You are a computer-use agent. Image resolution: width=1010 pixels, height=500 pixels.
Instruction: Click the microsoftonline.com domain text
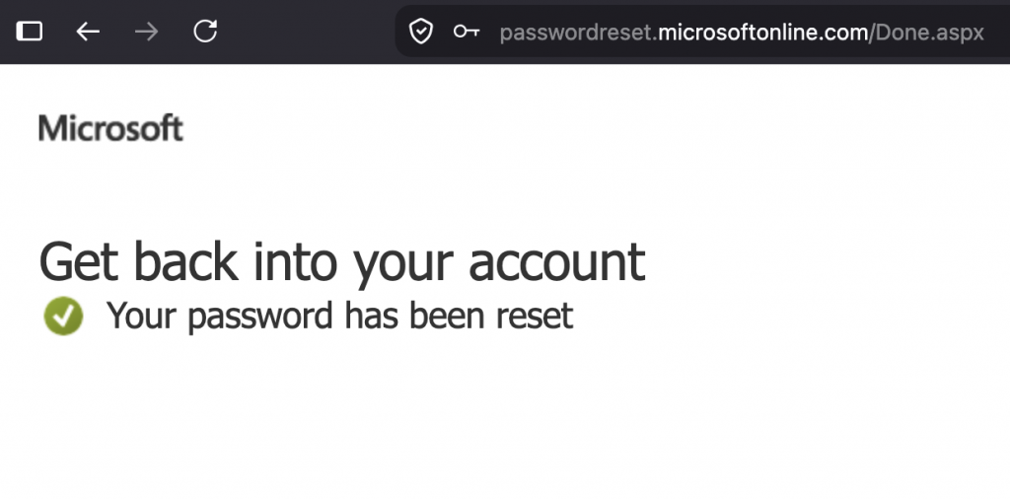[x=762, y=33]
